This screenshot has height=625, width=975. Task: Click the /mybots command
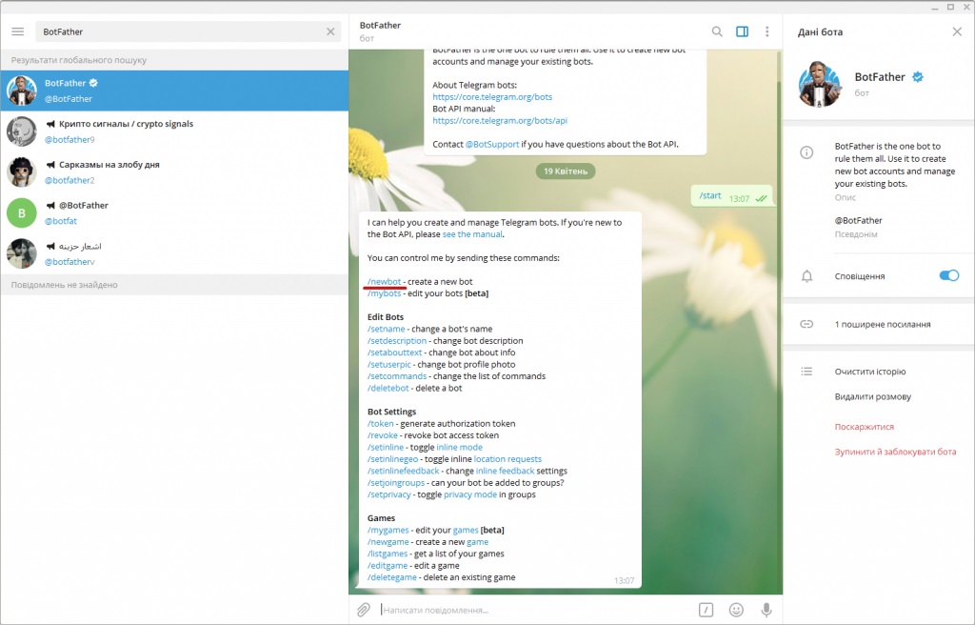[385, 293]
